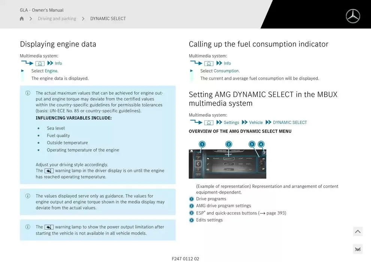Open the 'Engine' link
The width and height of the screenshot is (371, 262).
(x=51, y=71)
